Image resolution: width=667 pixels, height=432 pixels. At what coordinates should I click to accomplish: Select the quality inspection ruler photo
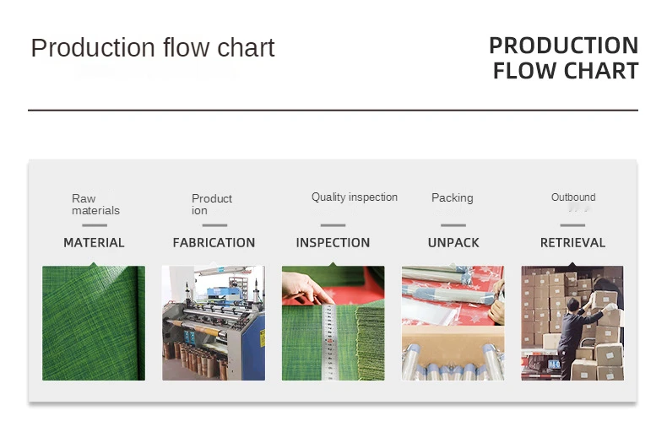(333, 323)
